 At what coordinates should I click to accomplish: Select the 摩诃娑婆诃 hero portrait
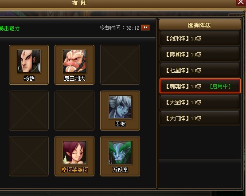[74, 153]
